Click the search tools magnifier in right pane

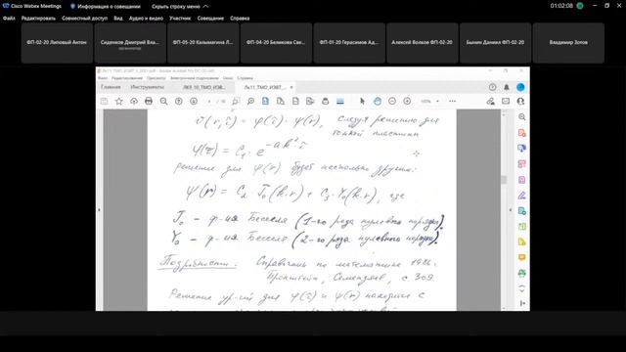click(521, 117)
